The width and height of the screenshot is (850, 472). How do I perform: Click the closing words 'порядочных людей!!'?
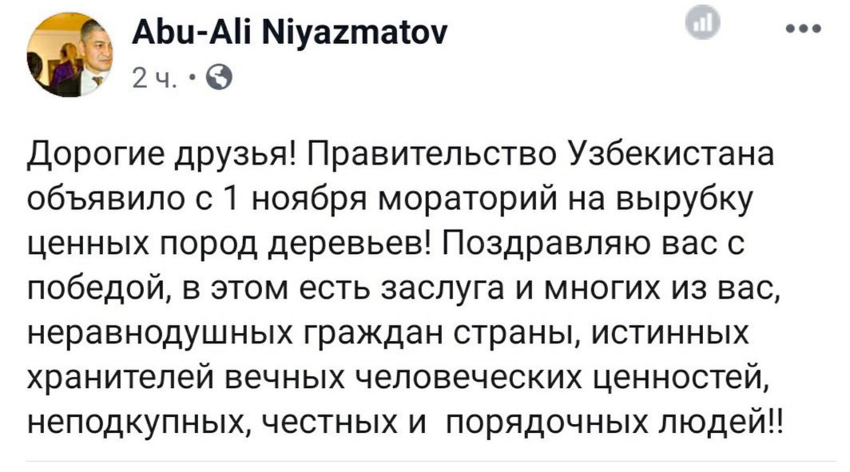pos(613,418)
